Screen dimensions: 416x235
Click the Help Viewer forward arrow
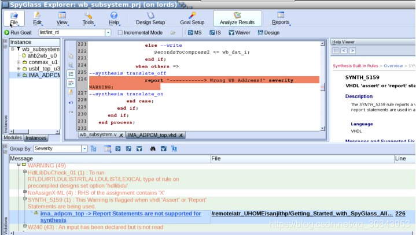[352, 51]
